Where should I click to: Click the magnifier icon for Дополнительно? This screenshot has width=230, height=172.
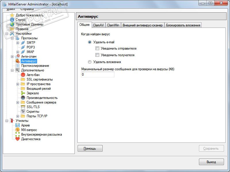tap(18, 70)
